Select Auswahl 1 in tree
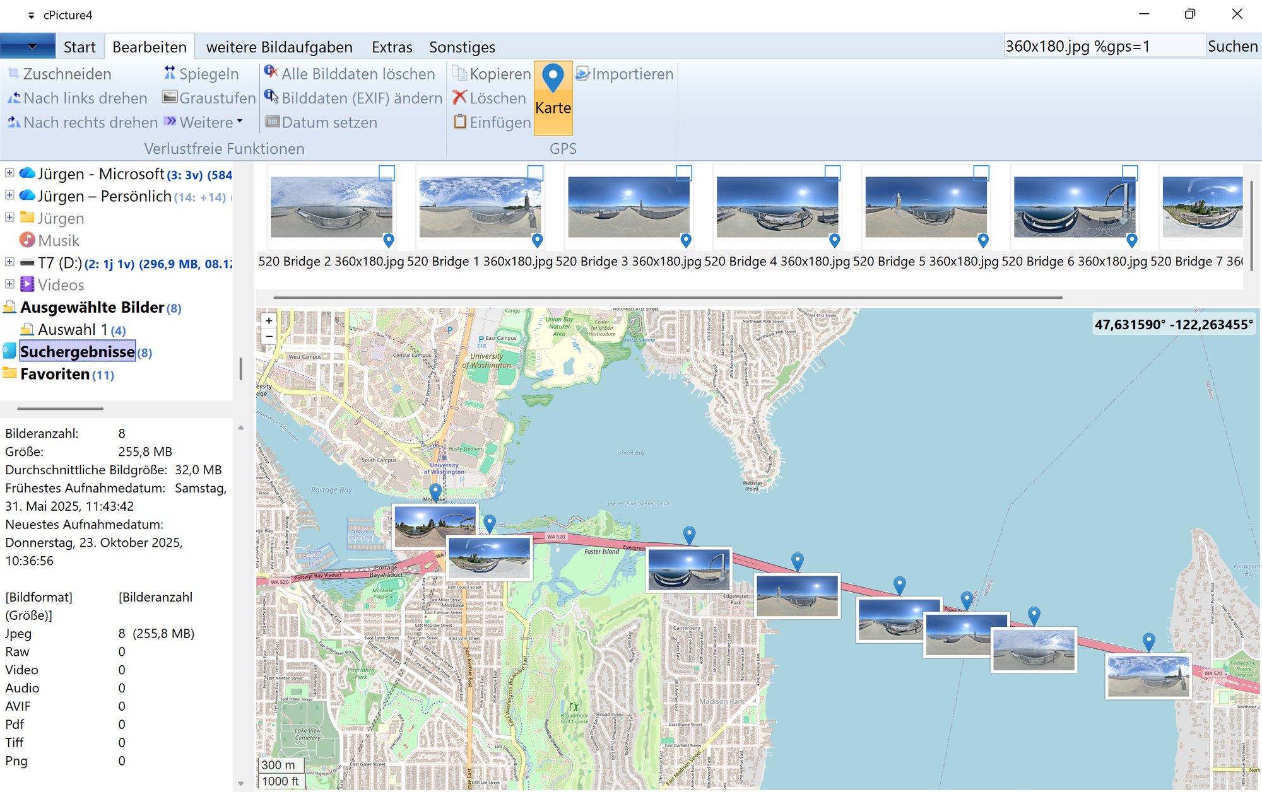The height and width of the screenshot is (792, 1262). click(73, 329)
